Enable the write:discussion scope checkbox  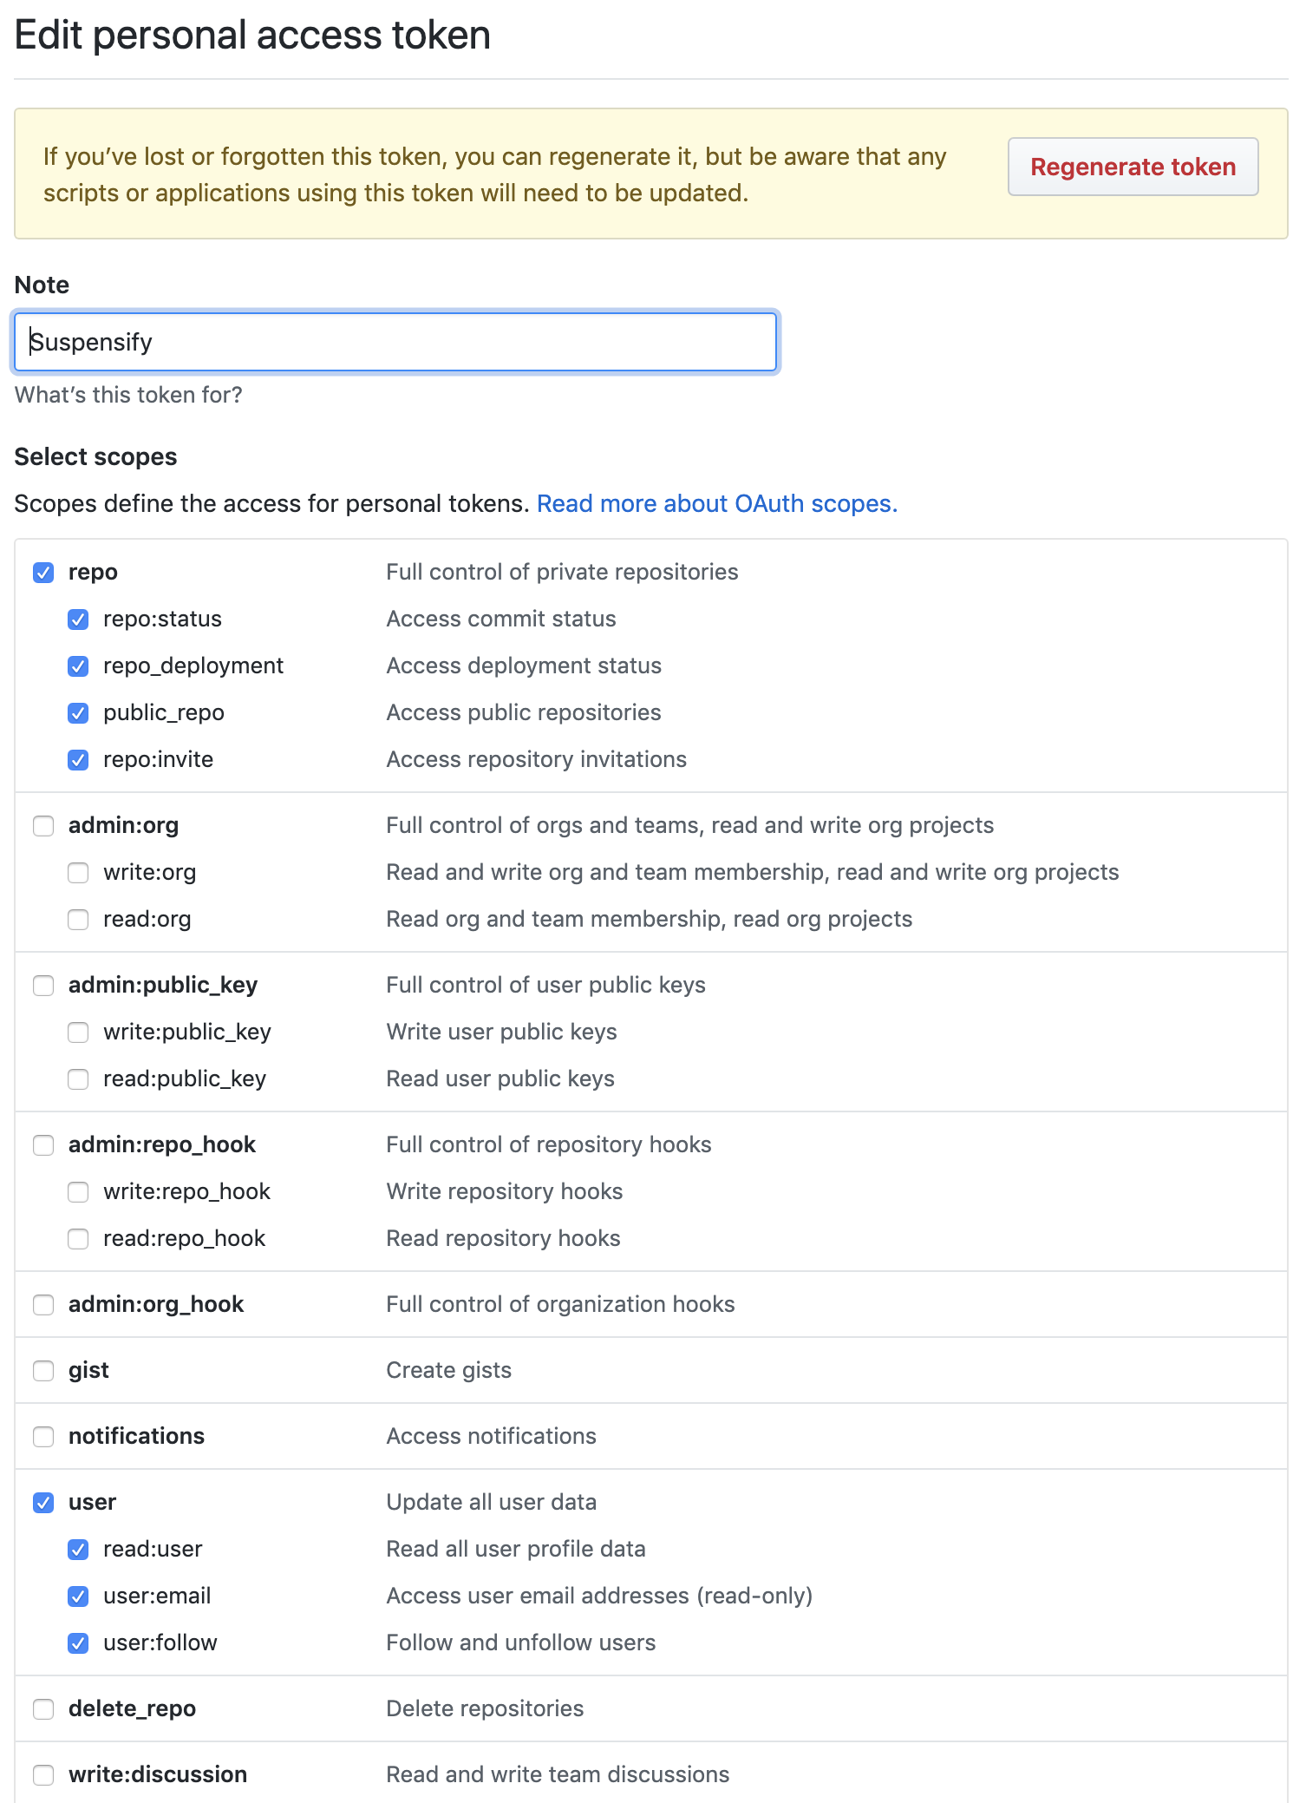(43, 1775)
